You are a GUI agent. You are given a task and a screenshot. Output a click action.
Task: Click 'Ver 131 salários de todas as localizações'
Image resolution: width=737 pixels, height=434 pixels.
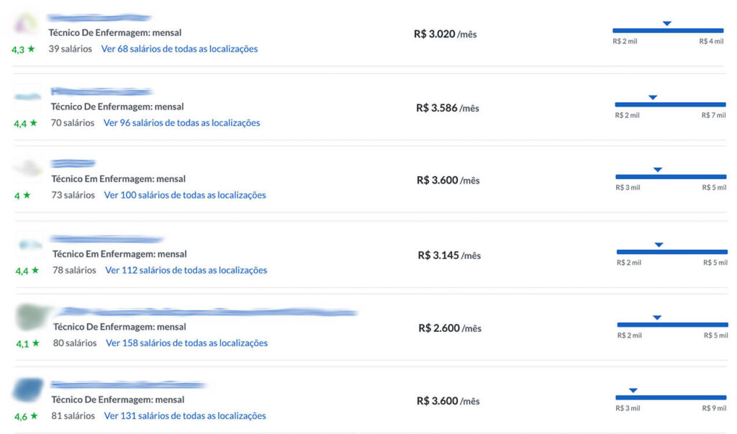click(x=185, y=416)
